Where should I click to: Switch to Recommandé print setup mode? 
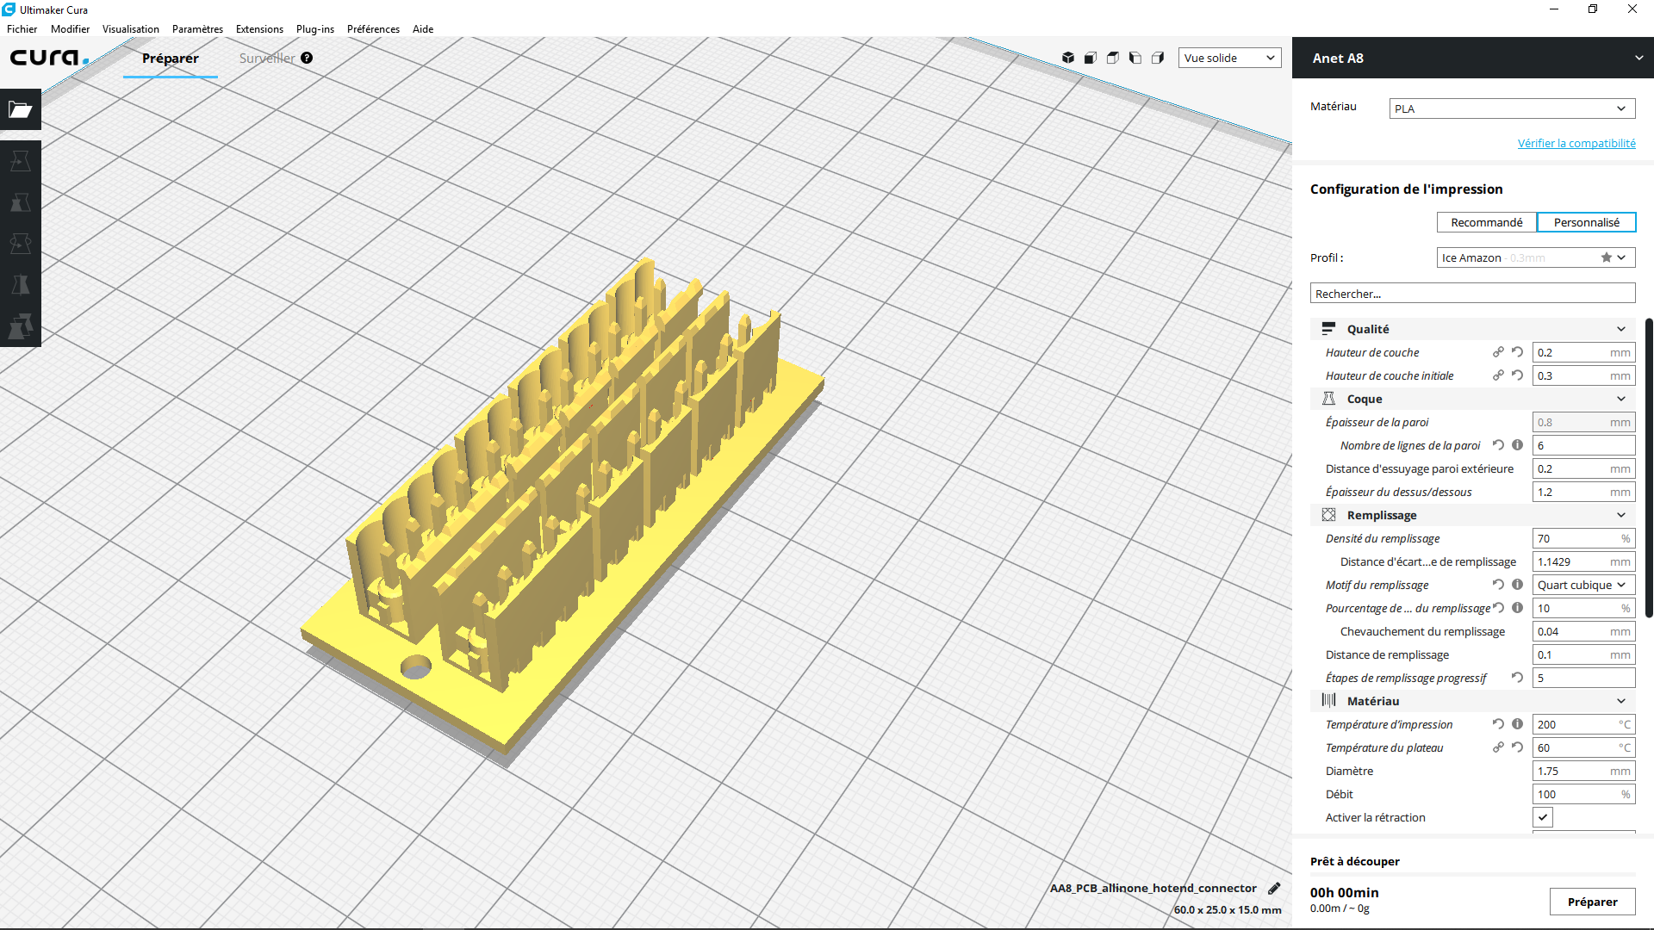[1486, 222]
